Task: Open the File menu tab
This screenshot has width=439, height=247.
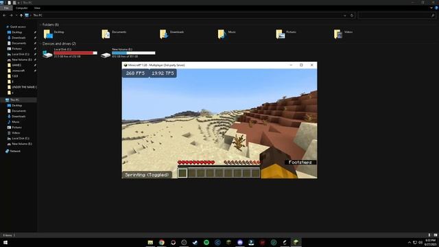Action: pyautogui.click(x=6, y=8)
